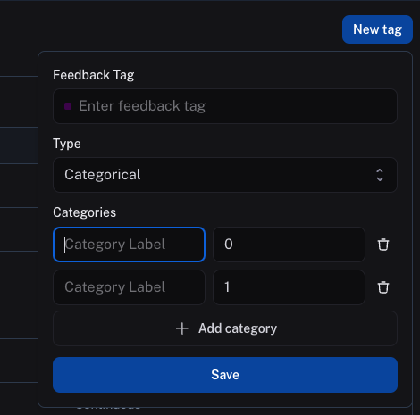Screen dimensions: 420x415
Task: Click the category value field showing 0
Action: (289, 245)
